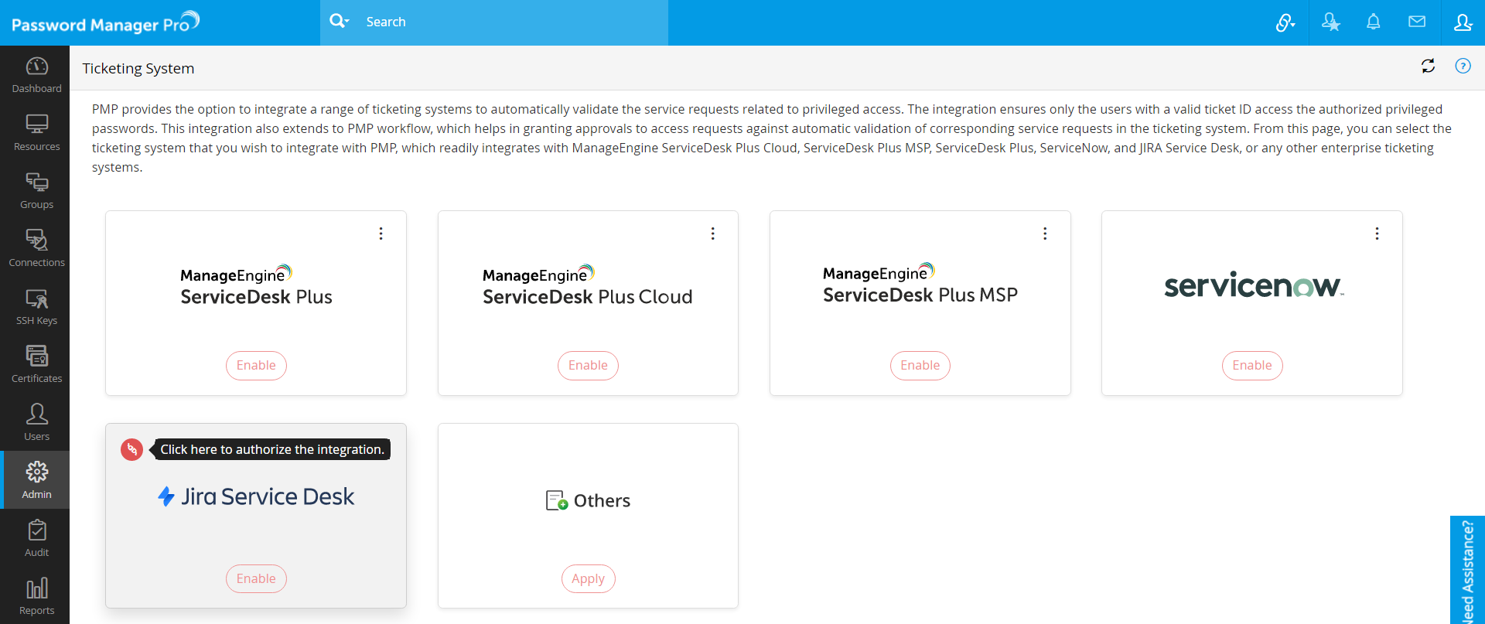This screenshot has height=624, width=1485.
Task: Click the user-star icon in header
Action: point(1330,22)
